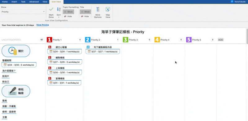Viewport: 248px width, 121px height.
Task: Click priority 1 marker on 繪製模板
Action: point(50,58)
